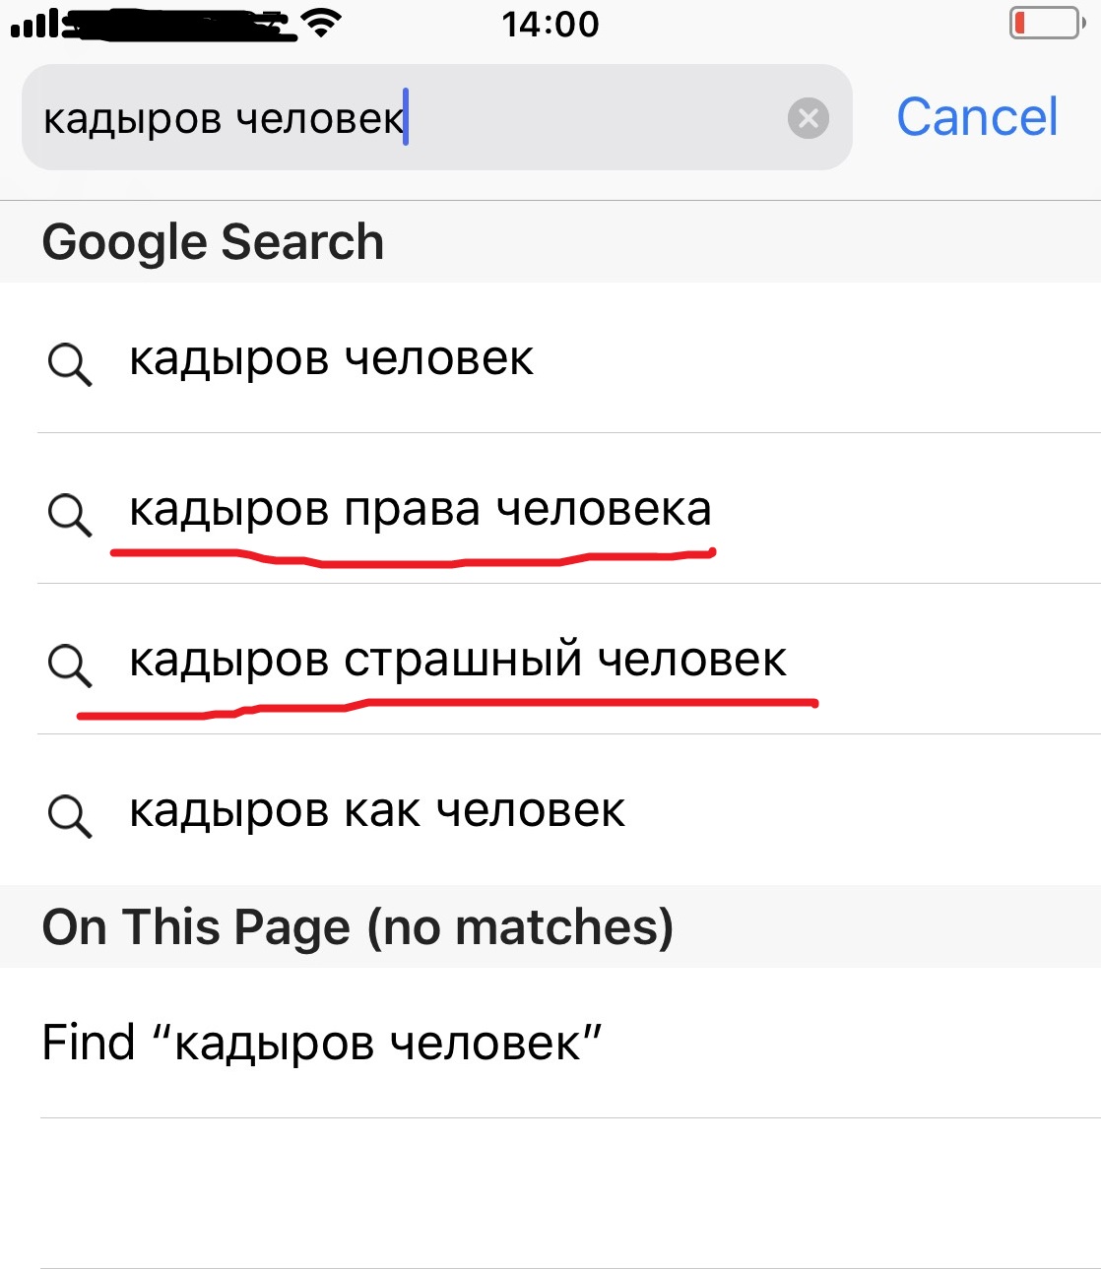
Task: Click the 'Google Search' section header
Action: [x=213, y=242]
